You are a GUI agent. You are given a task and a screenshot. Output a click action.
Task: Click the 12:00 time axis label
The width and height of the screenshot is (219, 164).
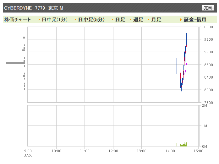point(113,151)
